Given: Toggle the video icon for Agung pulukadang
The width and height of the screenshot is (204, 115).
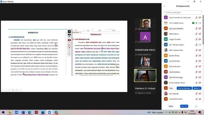Looking at the screenshot, I should pyautogui.click(x=200, y=28).
